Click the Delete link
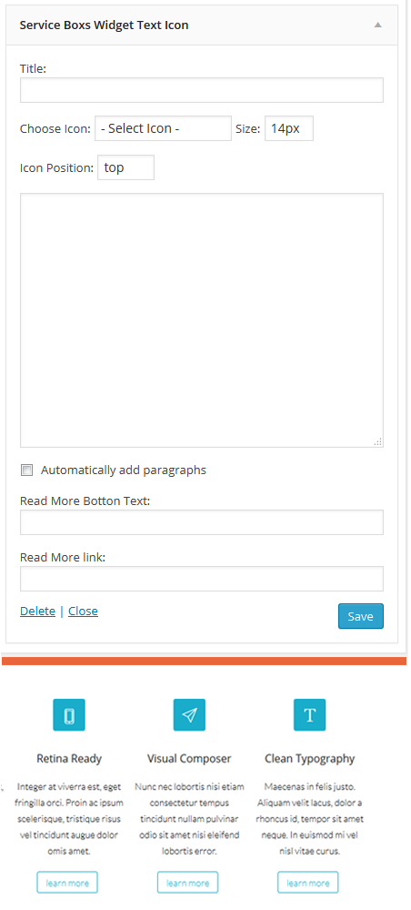The width and height of the screenshot is (411, 910). [x=37, y=612]
